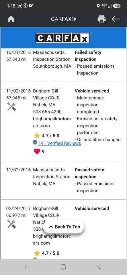Tap the pink heart favorites icon
127x275 pixels.
coord(37,151)
